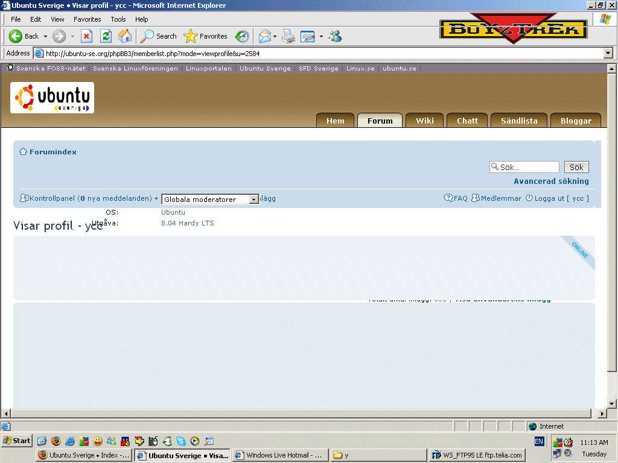Viewport: 618px width, 463px height.
Task: Open the Help menu
Action: 141,19
